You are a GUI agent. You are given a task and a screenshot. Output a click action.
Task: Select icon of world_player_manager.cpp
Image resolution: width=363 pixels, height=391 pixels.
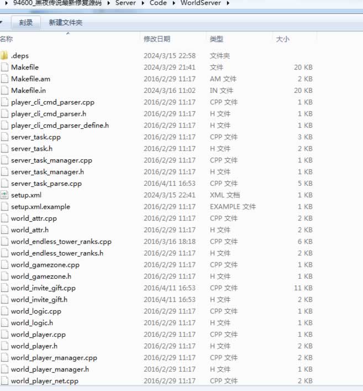[4, 358]
